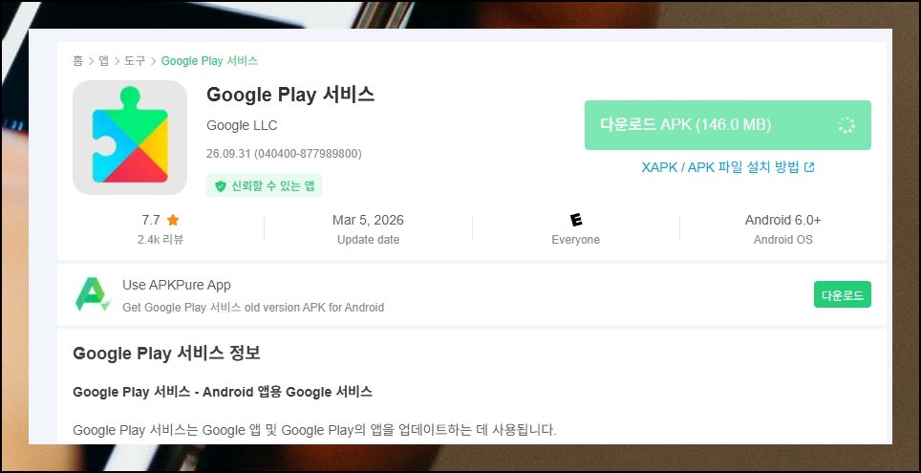Click 다운로드 APK (146.0 MB) button
The image size is (921, 473).
(x=728, y=125)
